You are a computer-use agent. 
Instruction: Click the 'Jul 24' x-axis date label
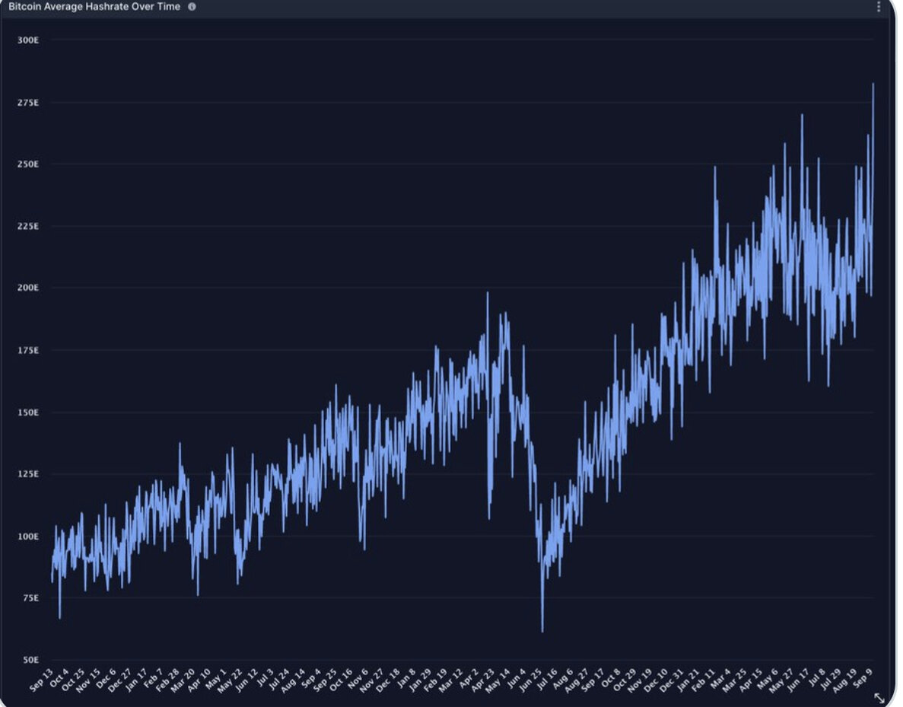click(280, 680)
